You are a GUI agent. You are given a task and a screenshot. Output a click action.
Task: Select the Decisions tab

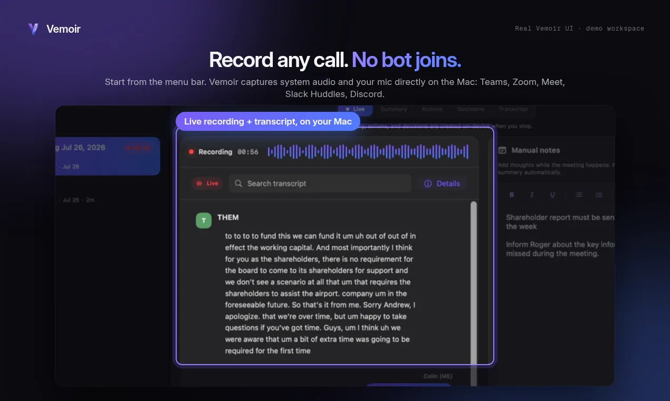pyautogui.click(x=471, y=109)
